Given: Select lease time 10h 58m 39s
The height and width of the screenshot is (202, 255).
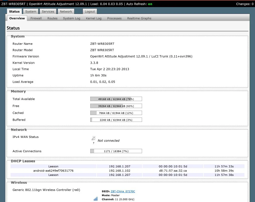Looking at the screenshot, I should click(x=224, y=171).
